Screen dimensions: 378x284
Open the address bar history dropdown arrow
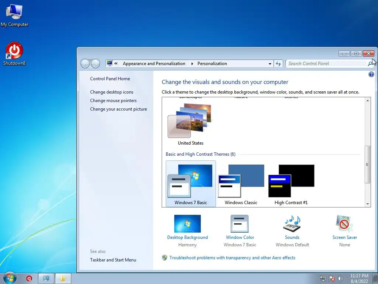pyautogui.click(x=270, y=64)
